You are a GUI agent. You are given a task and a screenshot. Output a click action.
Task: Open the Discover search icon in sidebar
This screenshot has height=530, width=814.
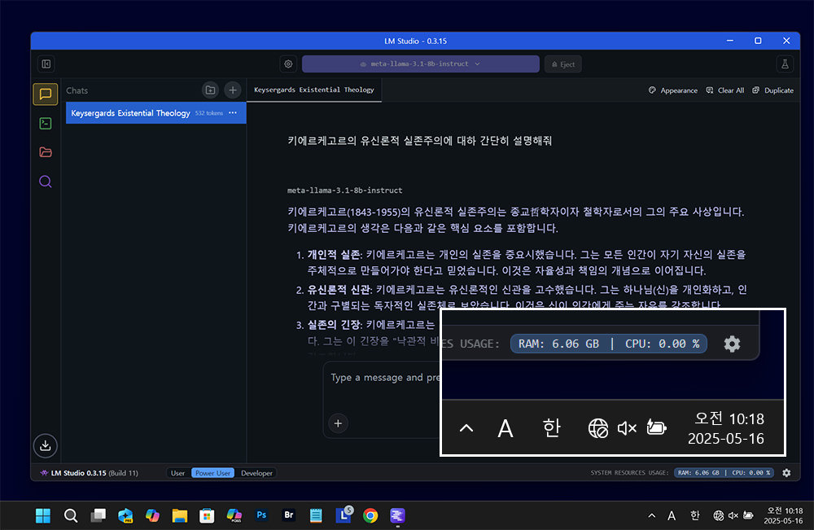tap(46, 182)
